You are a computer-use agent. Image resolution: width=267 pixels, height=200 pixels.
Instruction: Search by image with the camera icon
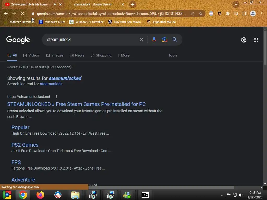[164, 40]
